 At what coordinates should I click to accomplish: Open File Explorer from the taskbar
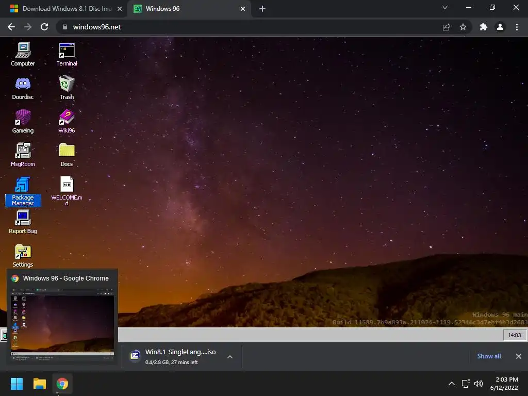pos(39,384)
